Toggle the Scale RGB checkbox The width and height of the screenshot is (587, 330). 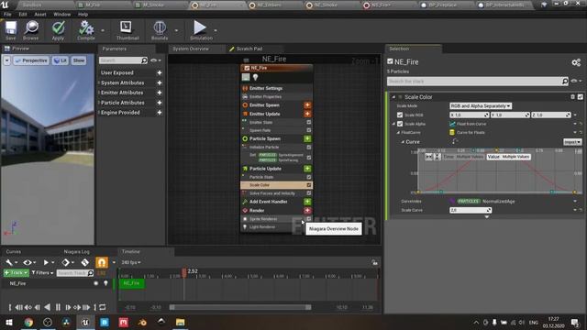(400, 115)
